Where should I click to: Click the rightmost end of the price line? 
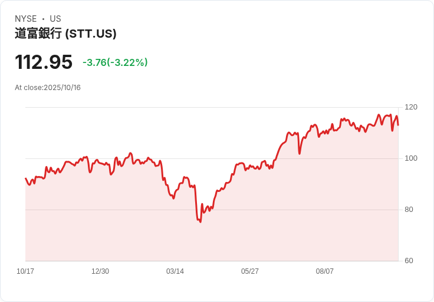tap(398, 125)
